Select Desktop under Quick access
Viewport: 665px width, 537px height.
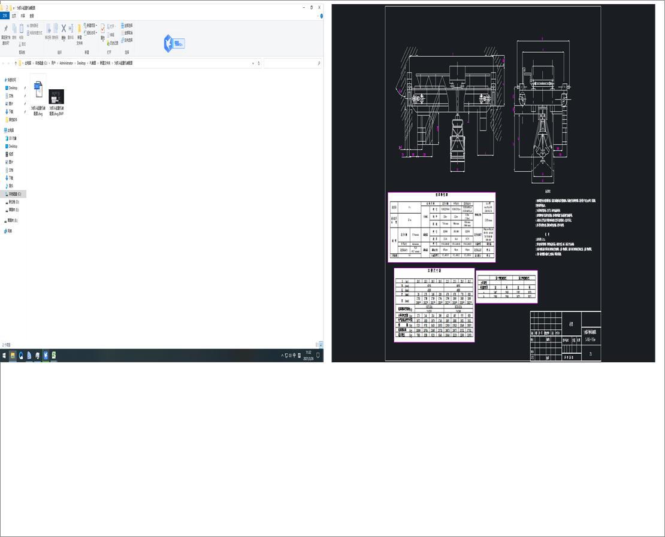(11, 88)
